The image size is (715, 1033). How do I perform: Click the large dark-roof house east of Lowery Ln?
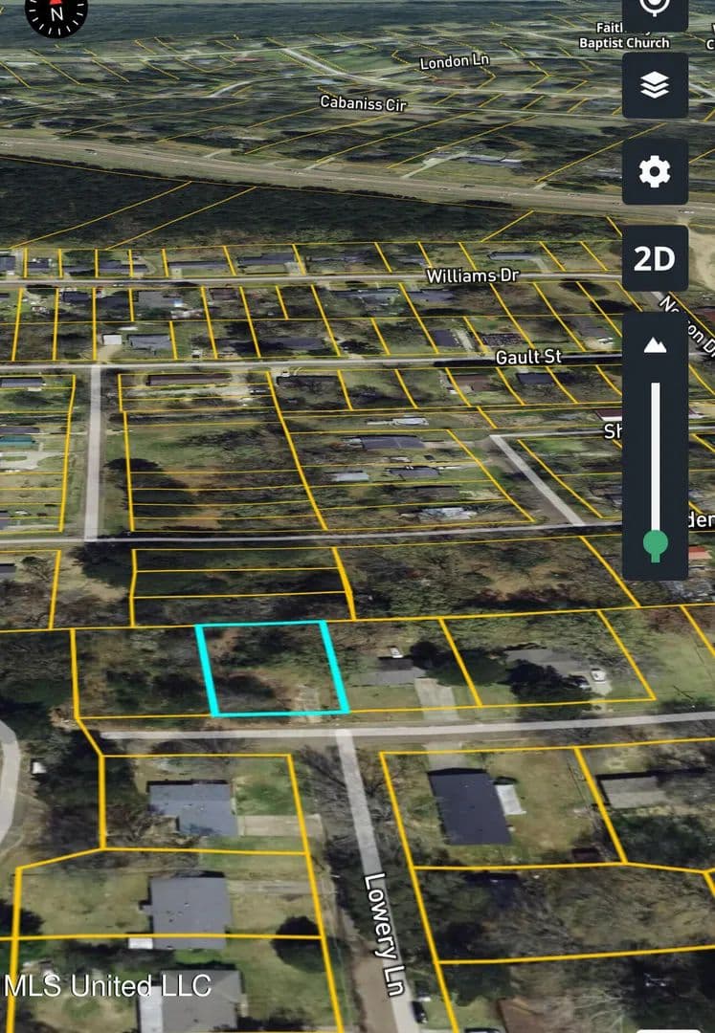pyautogui.click(x=468, y=808)
